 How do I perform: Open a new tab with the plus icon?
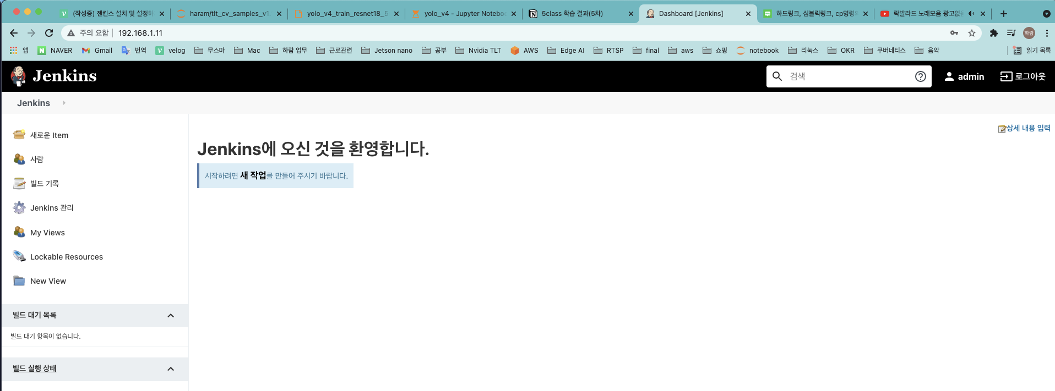coord(1004,14)
